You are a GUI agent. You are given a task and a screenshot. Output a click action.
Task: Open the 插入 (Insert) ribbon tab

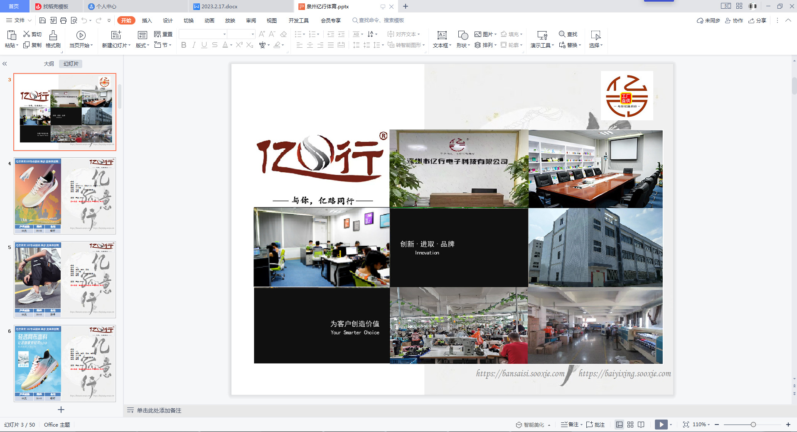[x=147, y=20]
